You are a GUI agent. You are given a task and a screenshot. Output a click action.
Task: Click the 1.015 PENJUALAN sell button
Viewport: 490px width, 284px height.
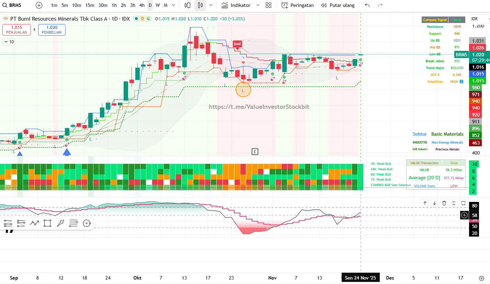coord(16,30)
